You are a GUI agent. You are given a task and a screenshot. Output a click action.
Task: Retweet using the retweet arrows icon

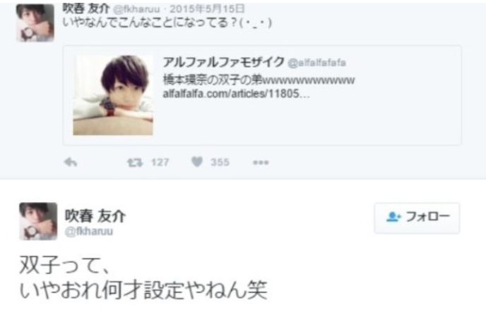click(135, 162)
